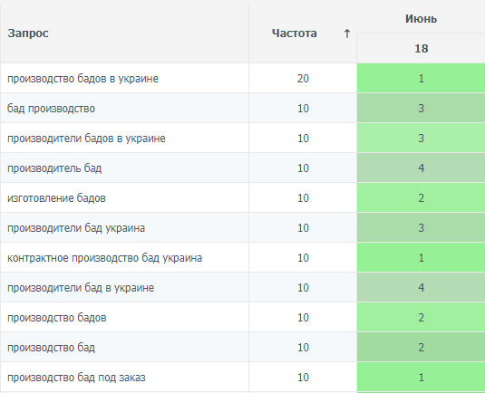Click frequency value 20 in the first row
This screenshot has height=393, width=485.
[303, 79]
